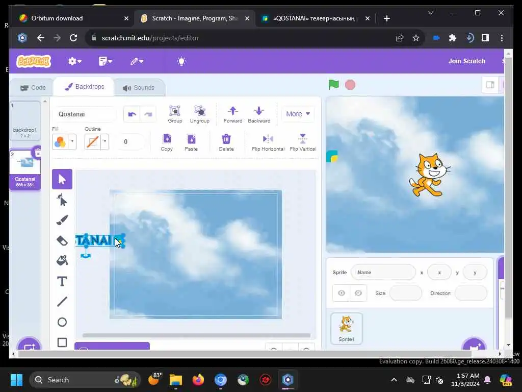Click the paint editor horizontal scrollbar
This screenshot has width=522, height=392.
[196, 335]
